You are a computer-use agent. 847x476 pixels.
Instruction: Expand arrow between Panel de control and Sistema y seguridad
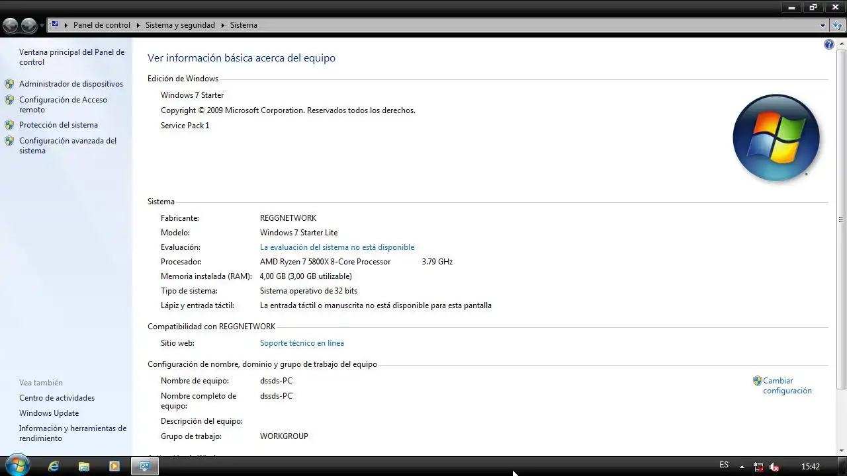click(138, 25)
